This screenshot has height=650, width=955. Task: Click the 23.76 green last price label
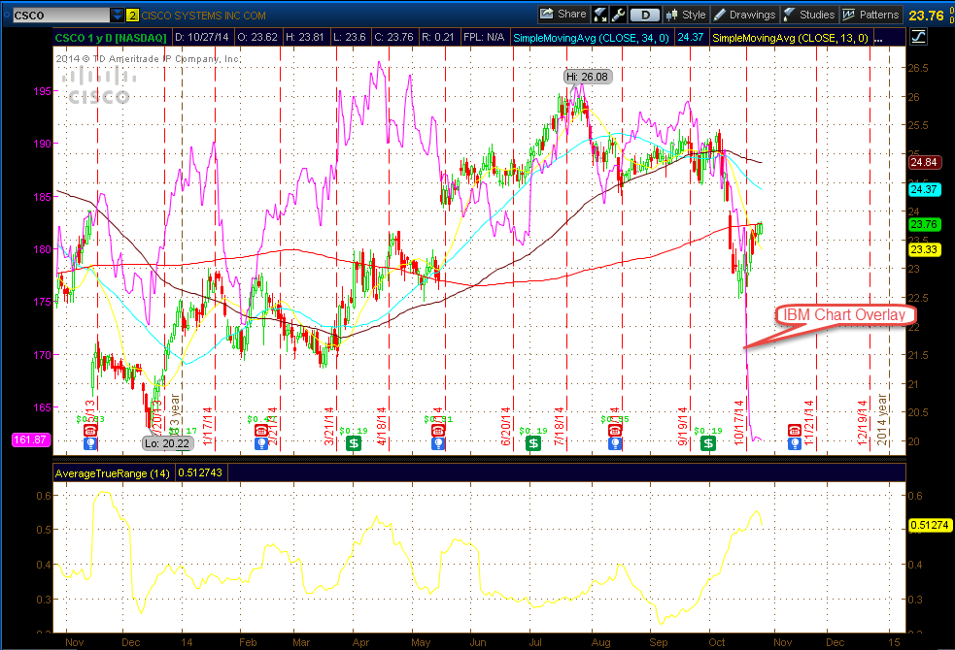(x=924, y=224)
